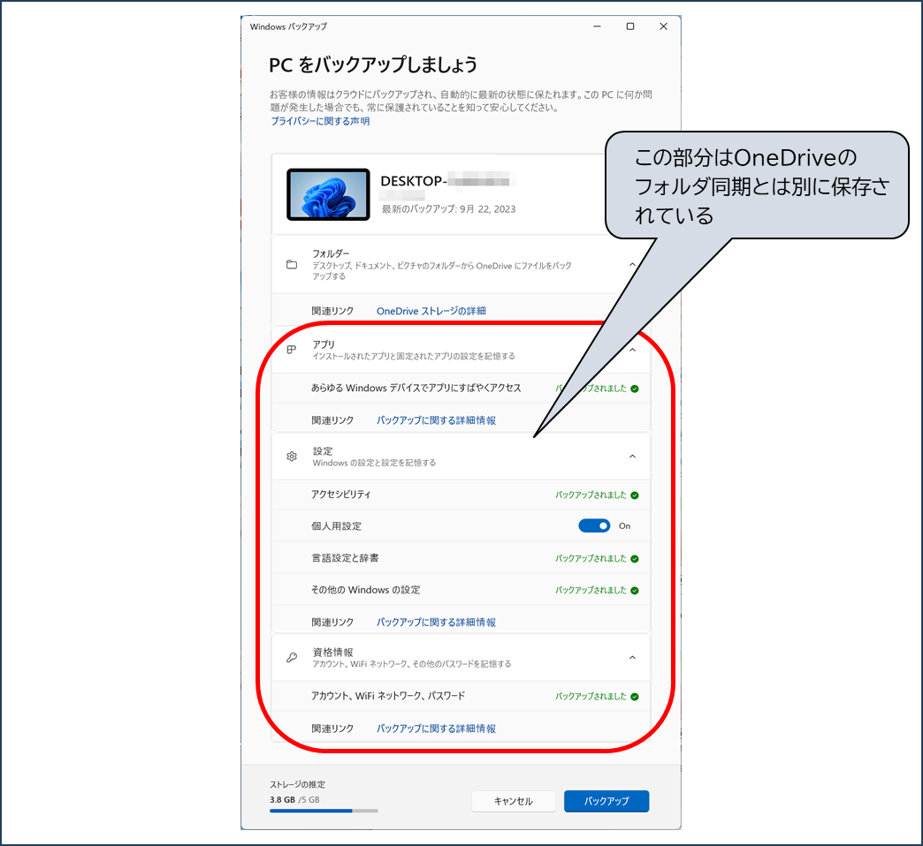The height and width of the screenshot is (846, 923).
Task: Click the PC wallpaper thumbnail
Action: (x=328, y=194)
